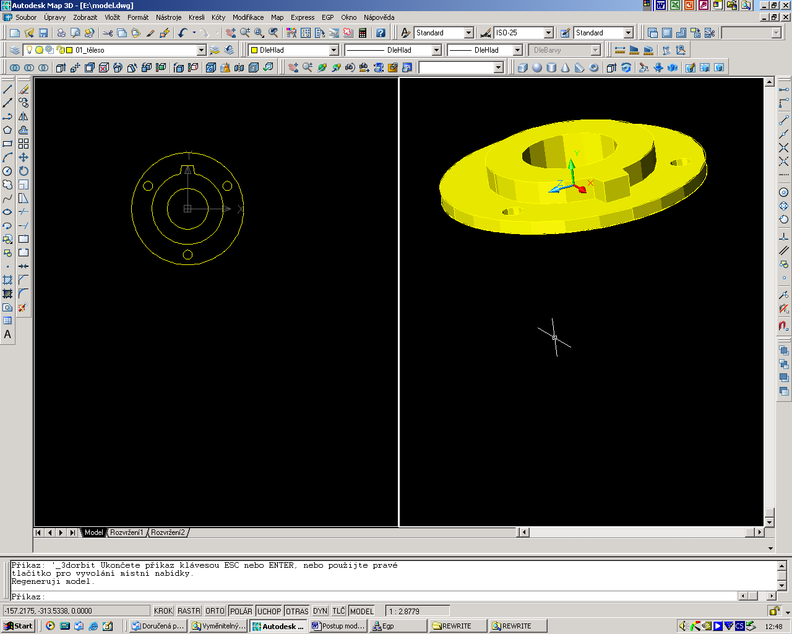
Task: Open the Express menu
Action: tap(303, 17)
